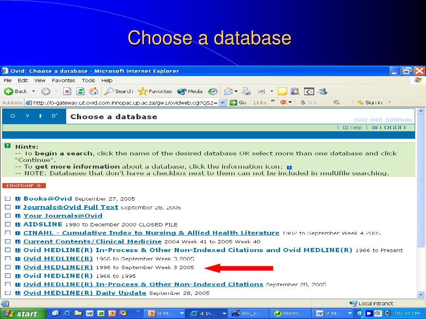426x319 pixels.
Task: Check Ovid MEDLINE(R) 1966 to 1995 checkbox
Action: 7,276
